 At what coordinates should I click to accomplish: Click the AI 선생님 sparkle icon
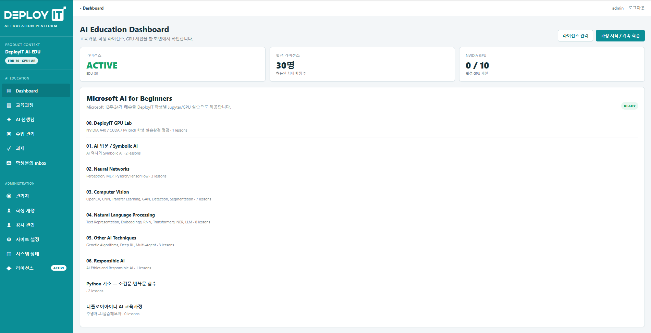coord(9,120)
